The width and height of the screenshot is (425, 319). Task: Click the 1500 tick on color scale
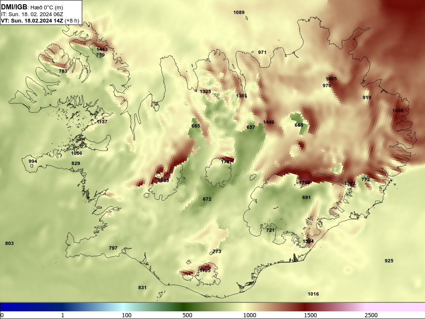click(x=310, y=315)
